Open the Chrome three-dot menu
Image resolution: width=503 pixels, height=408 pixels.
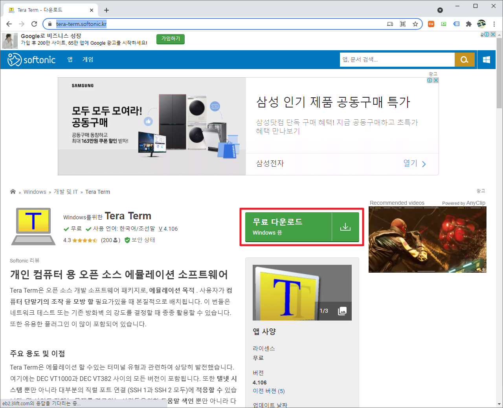click(494, 24)
